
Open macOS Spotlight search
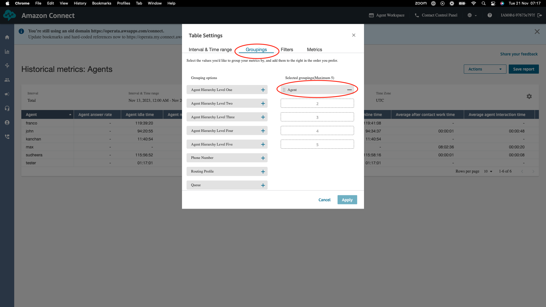click(x=483, y=3)
